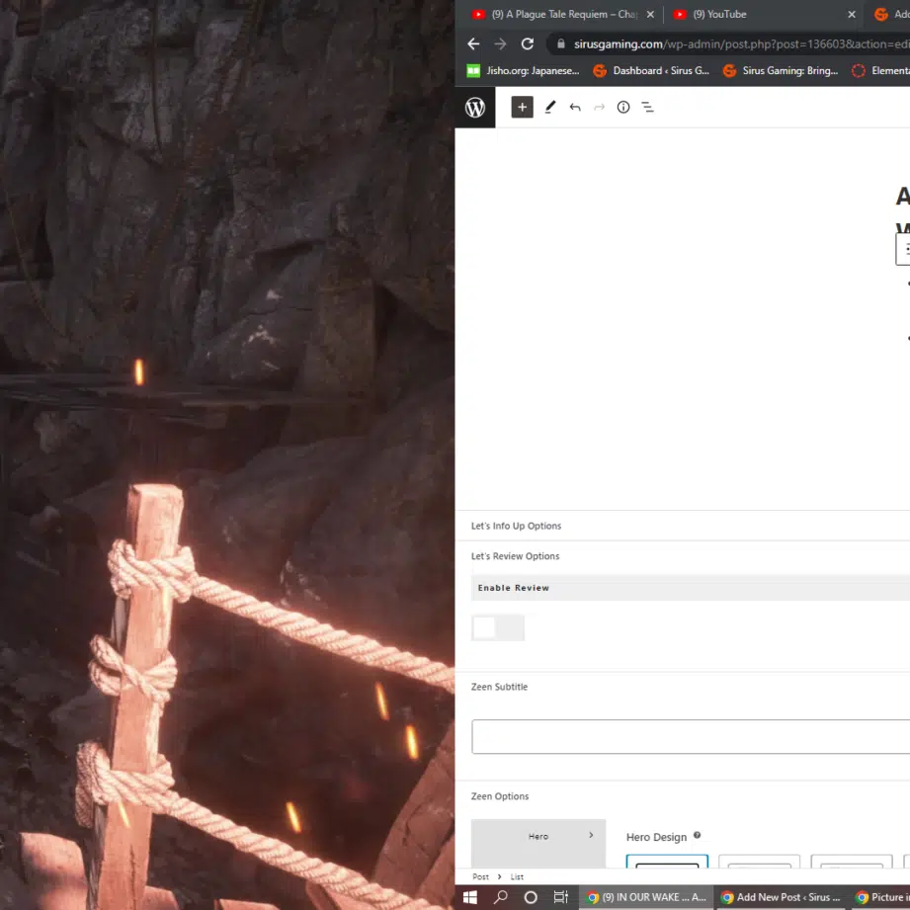Image resolution: width=910 pixels, height=910 pixels.
Task: Open Windows taskbar search
Action: coord(500,898)
